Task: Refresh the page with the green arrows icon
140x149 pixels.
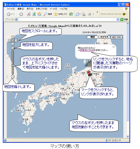Action: (34, 14)
